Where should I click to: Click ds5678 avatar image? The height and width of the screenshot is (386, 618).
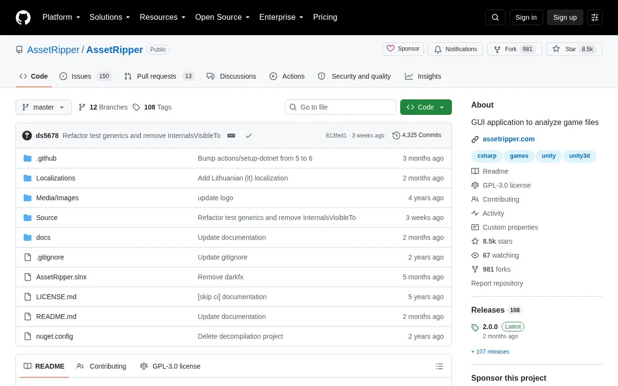point(27,136)
